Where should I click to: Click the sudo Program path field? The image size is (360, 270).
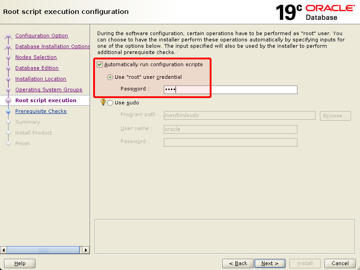239,115
